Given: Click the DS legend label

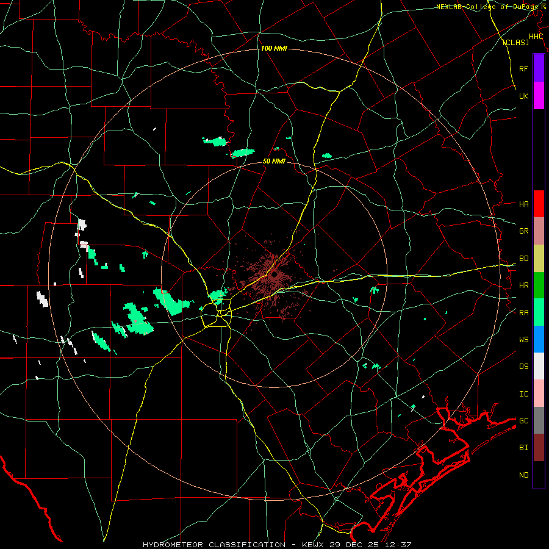Looking at the screenshot, I should tap(523, 366).
